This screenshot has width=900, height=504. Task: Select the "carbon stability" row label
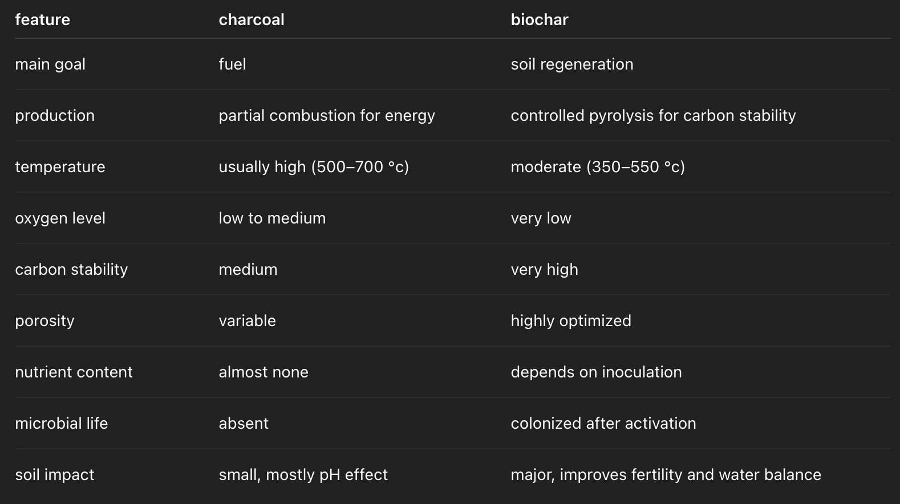point(71,270)
